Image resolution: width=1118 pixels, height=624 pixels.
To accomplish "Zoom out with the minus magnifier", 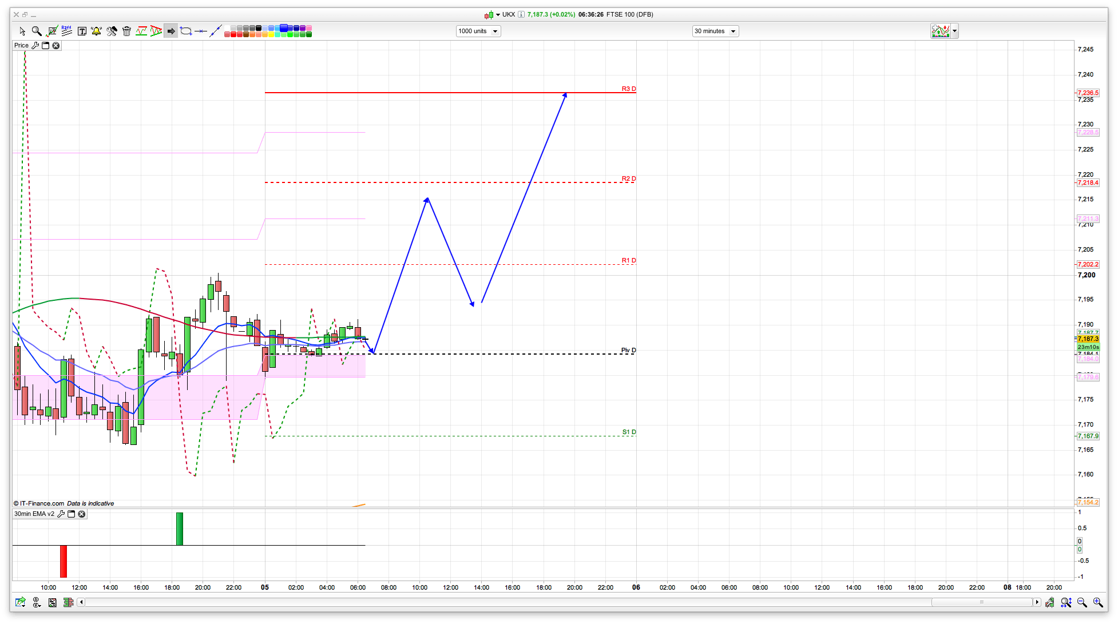I will coord(1081,602).
